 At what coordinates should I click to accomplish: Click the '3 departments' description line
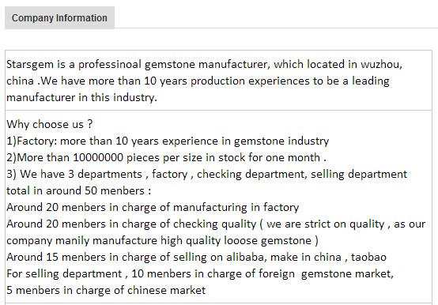(206, 174)
